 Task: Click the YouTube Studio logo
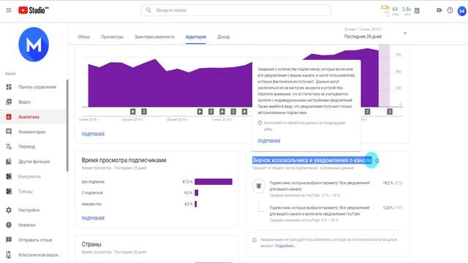33,10
